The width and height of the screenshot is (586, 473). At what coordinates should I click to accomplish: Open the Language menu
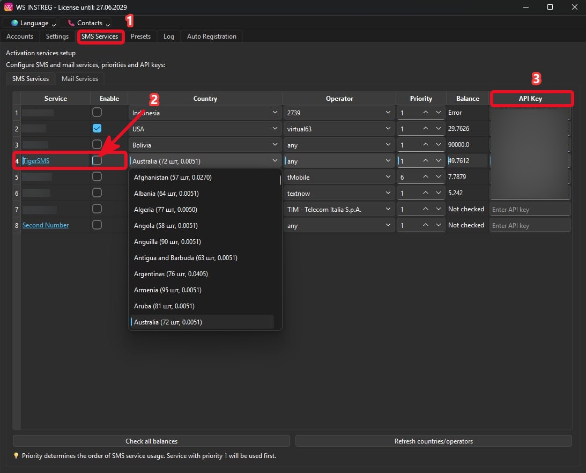29,23
